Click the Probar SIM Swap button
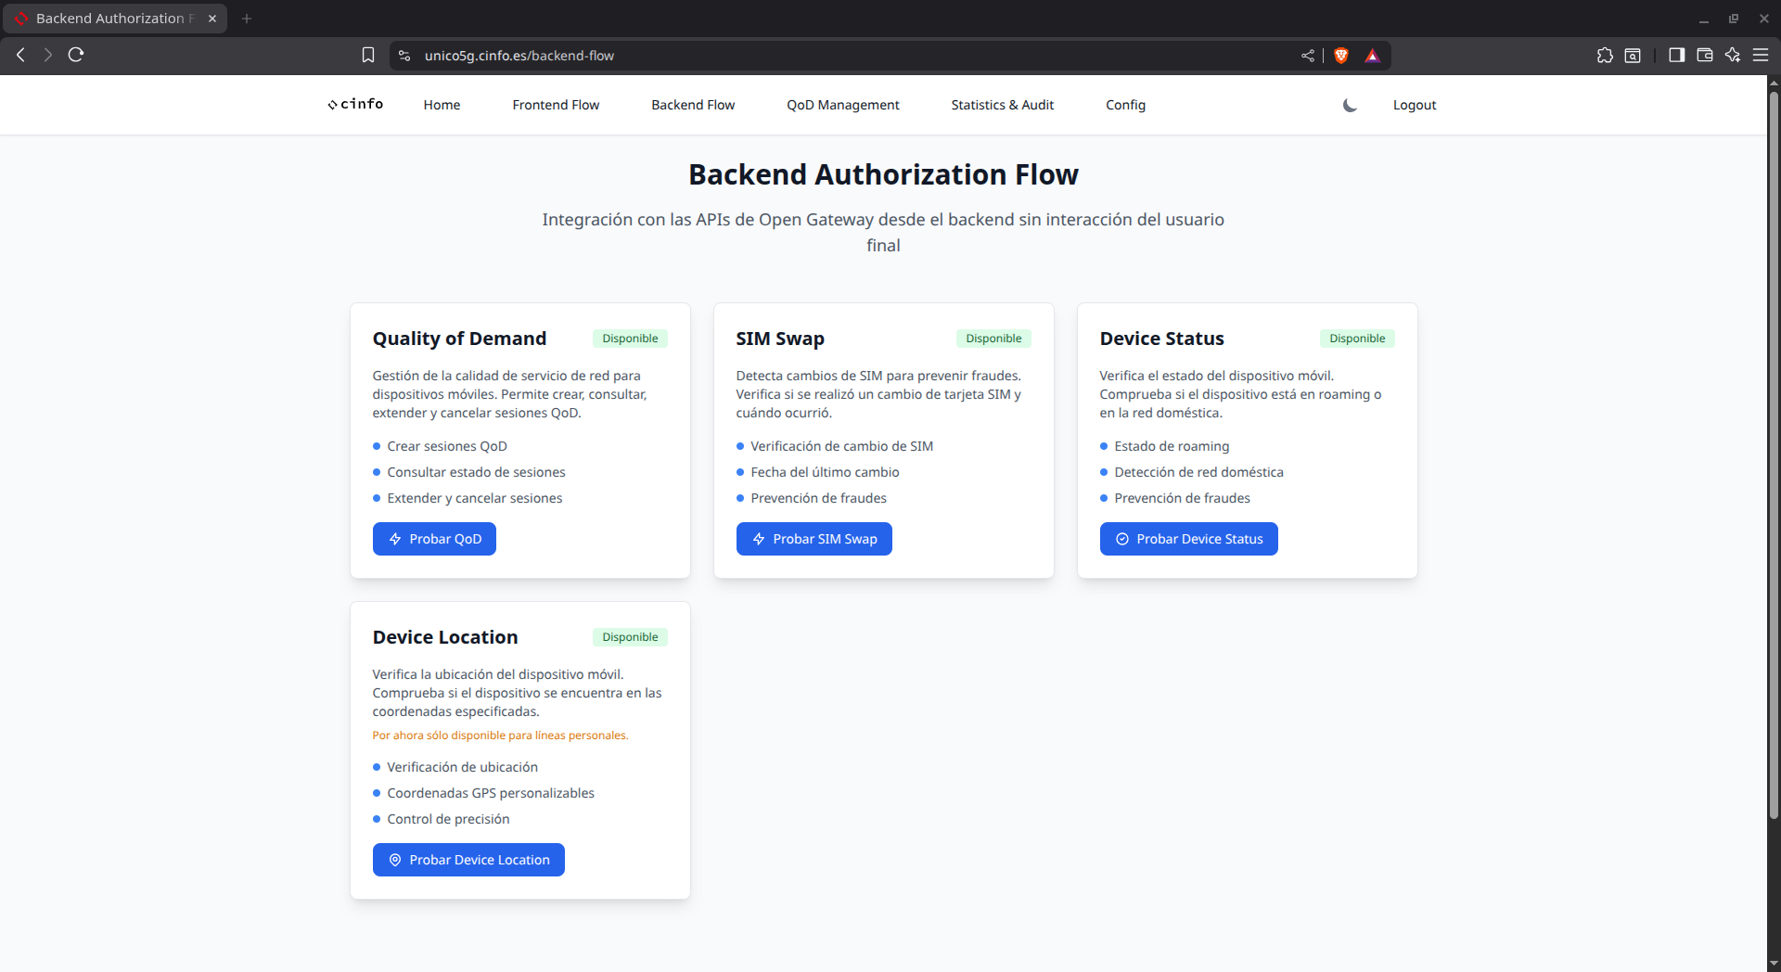1781x972 pixels. pos(814,539)
